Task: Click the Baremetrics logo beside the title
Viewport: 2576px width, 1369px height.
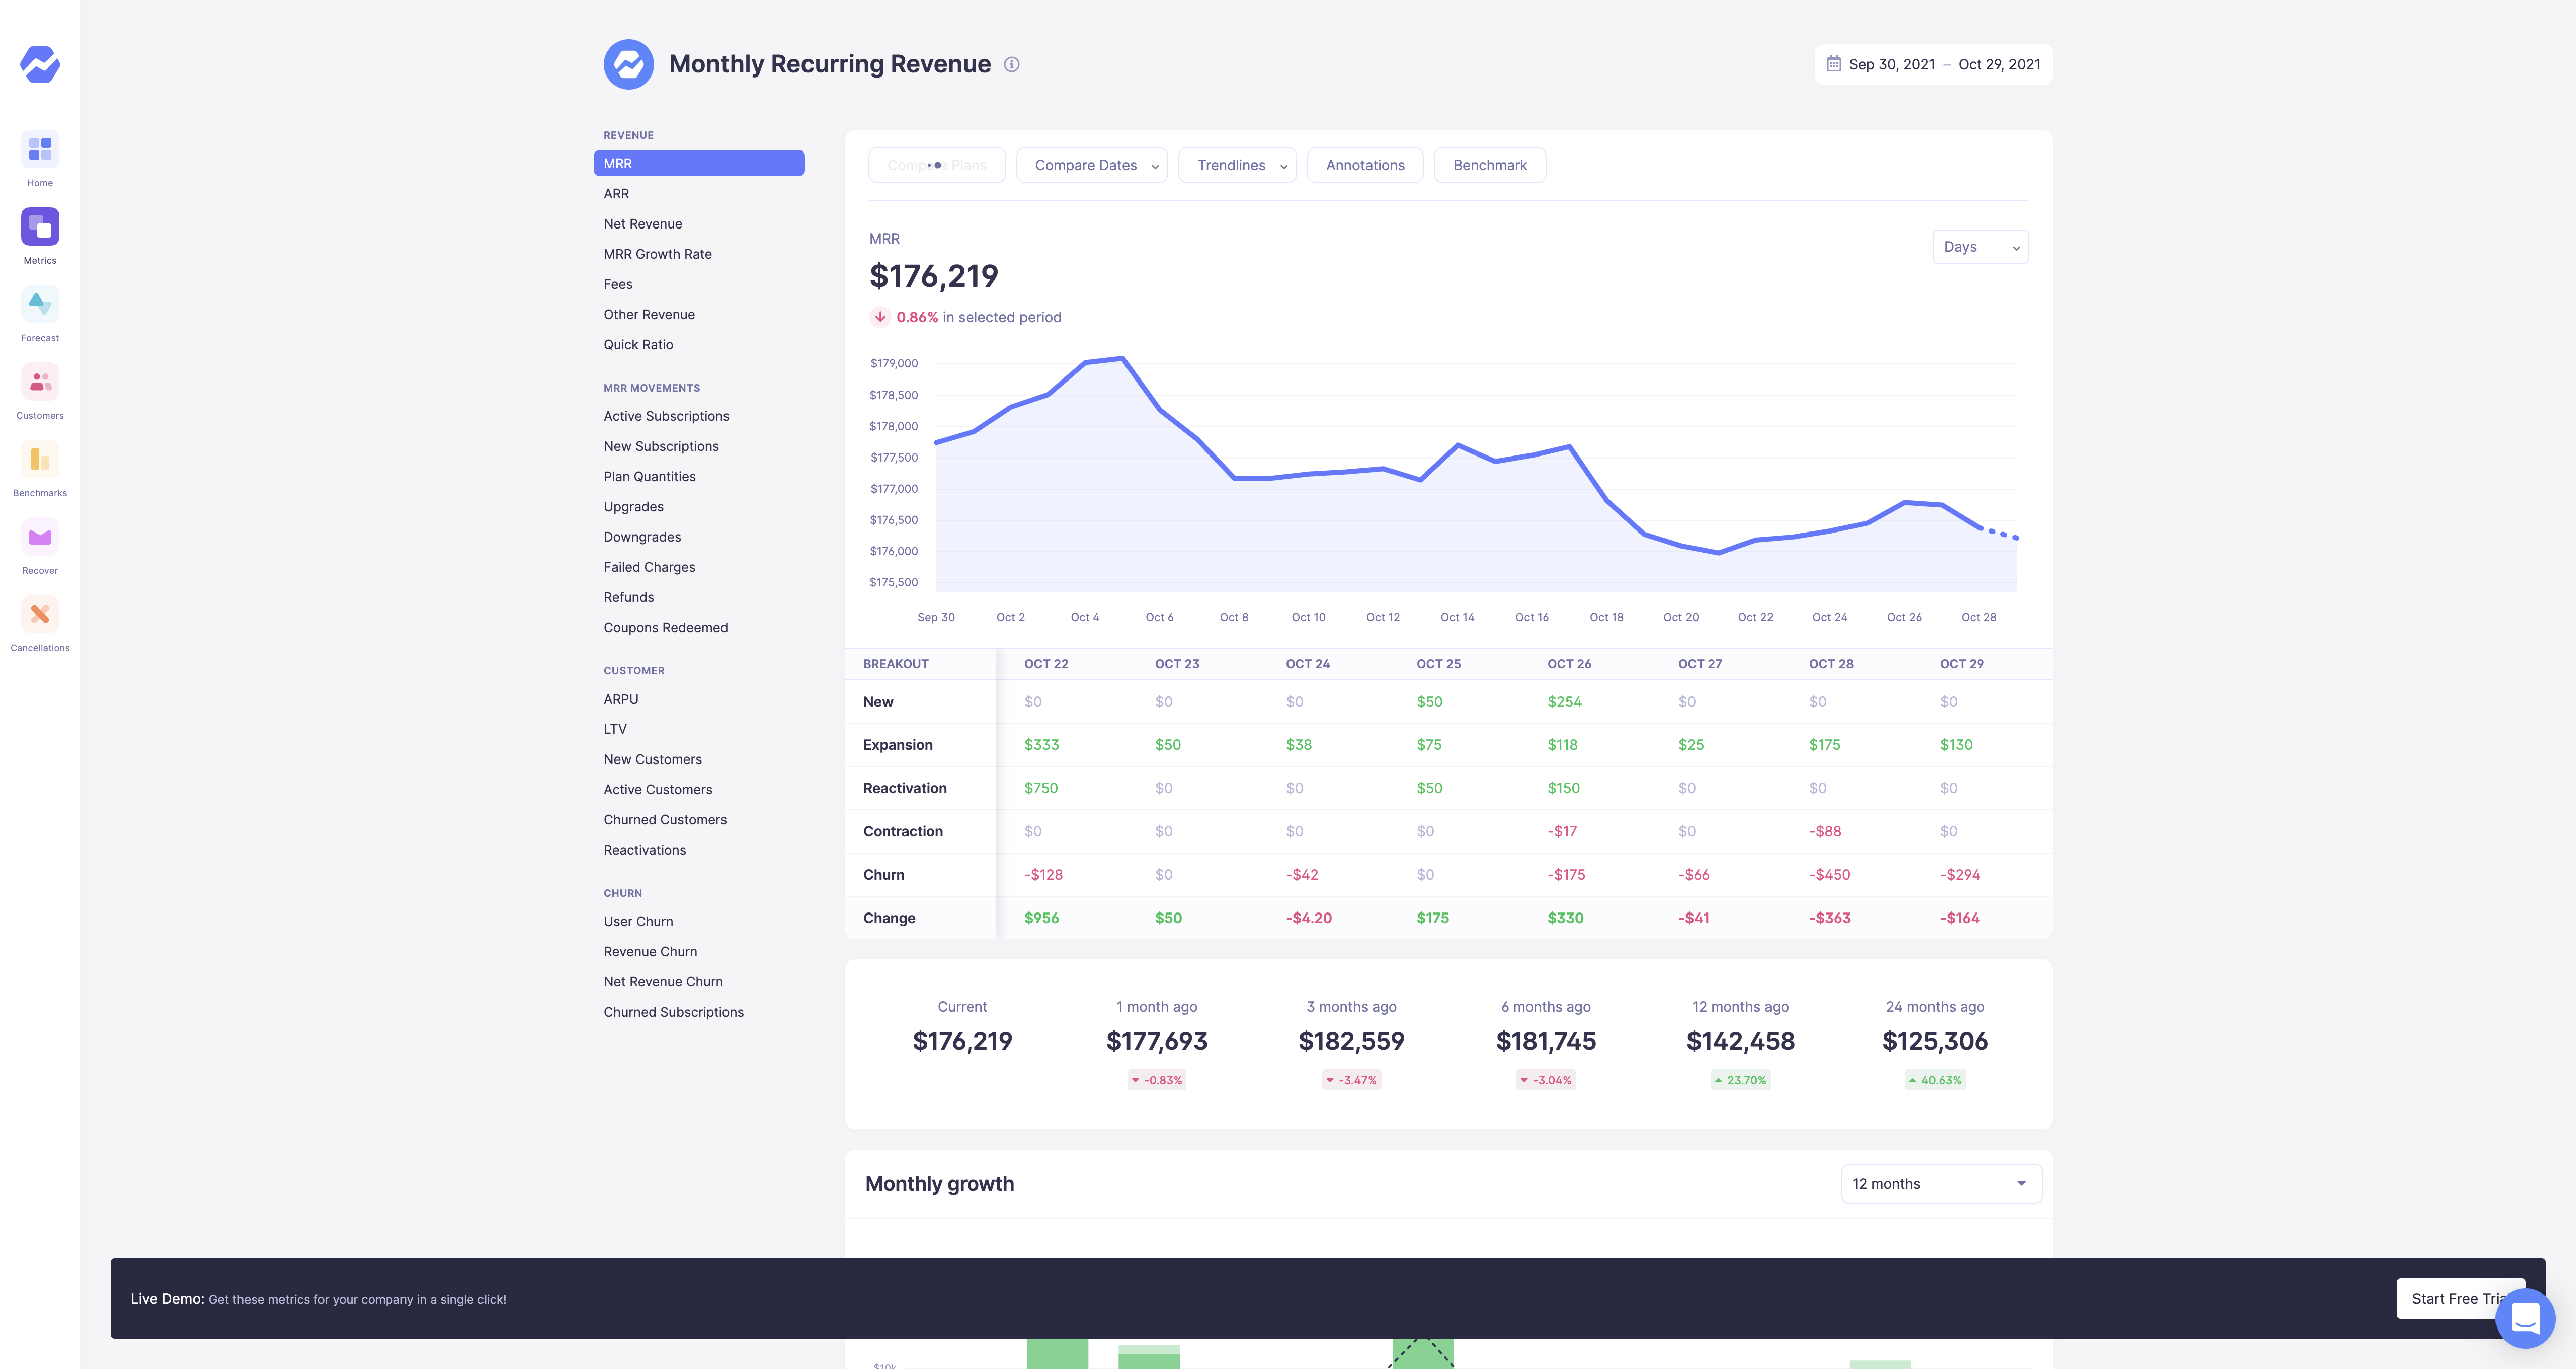Action: [x=629, y=63]
